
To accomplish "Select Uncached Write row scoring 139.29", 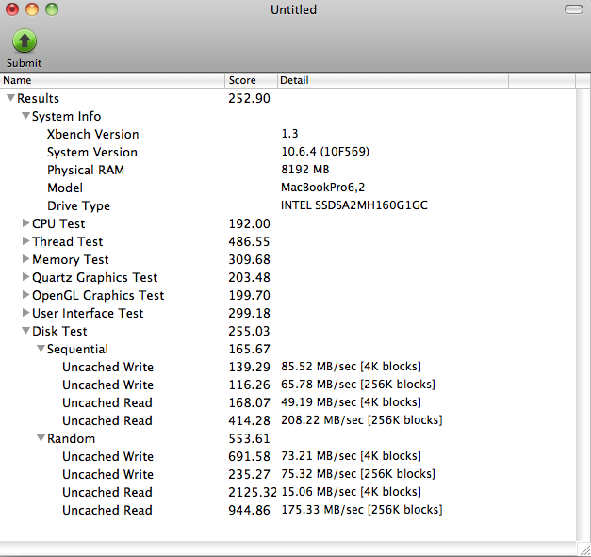I will (288, 367).
